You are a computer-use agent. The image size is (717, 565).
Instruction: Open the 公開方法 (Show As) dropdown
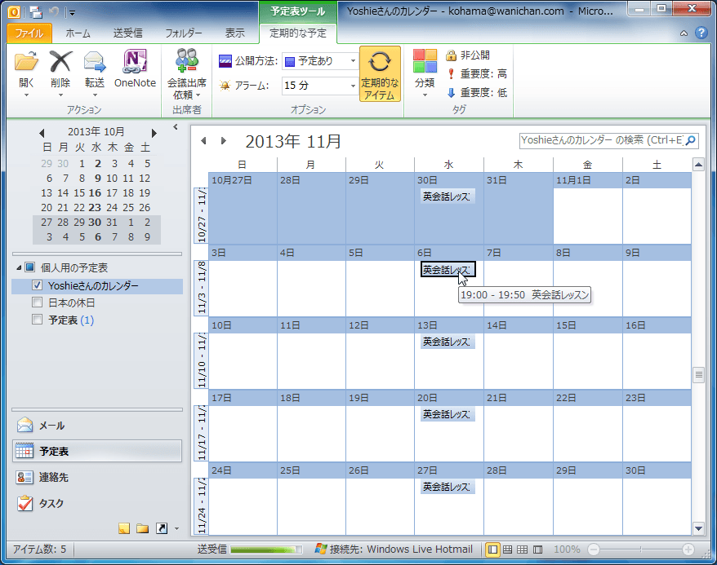353,60
